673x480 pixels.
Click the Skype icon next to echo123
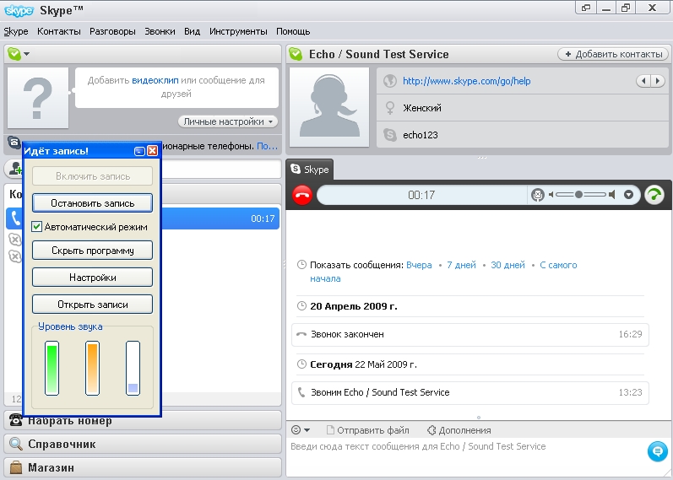click(390, 135)
